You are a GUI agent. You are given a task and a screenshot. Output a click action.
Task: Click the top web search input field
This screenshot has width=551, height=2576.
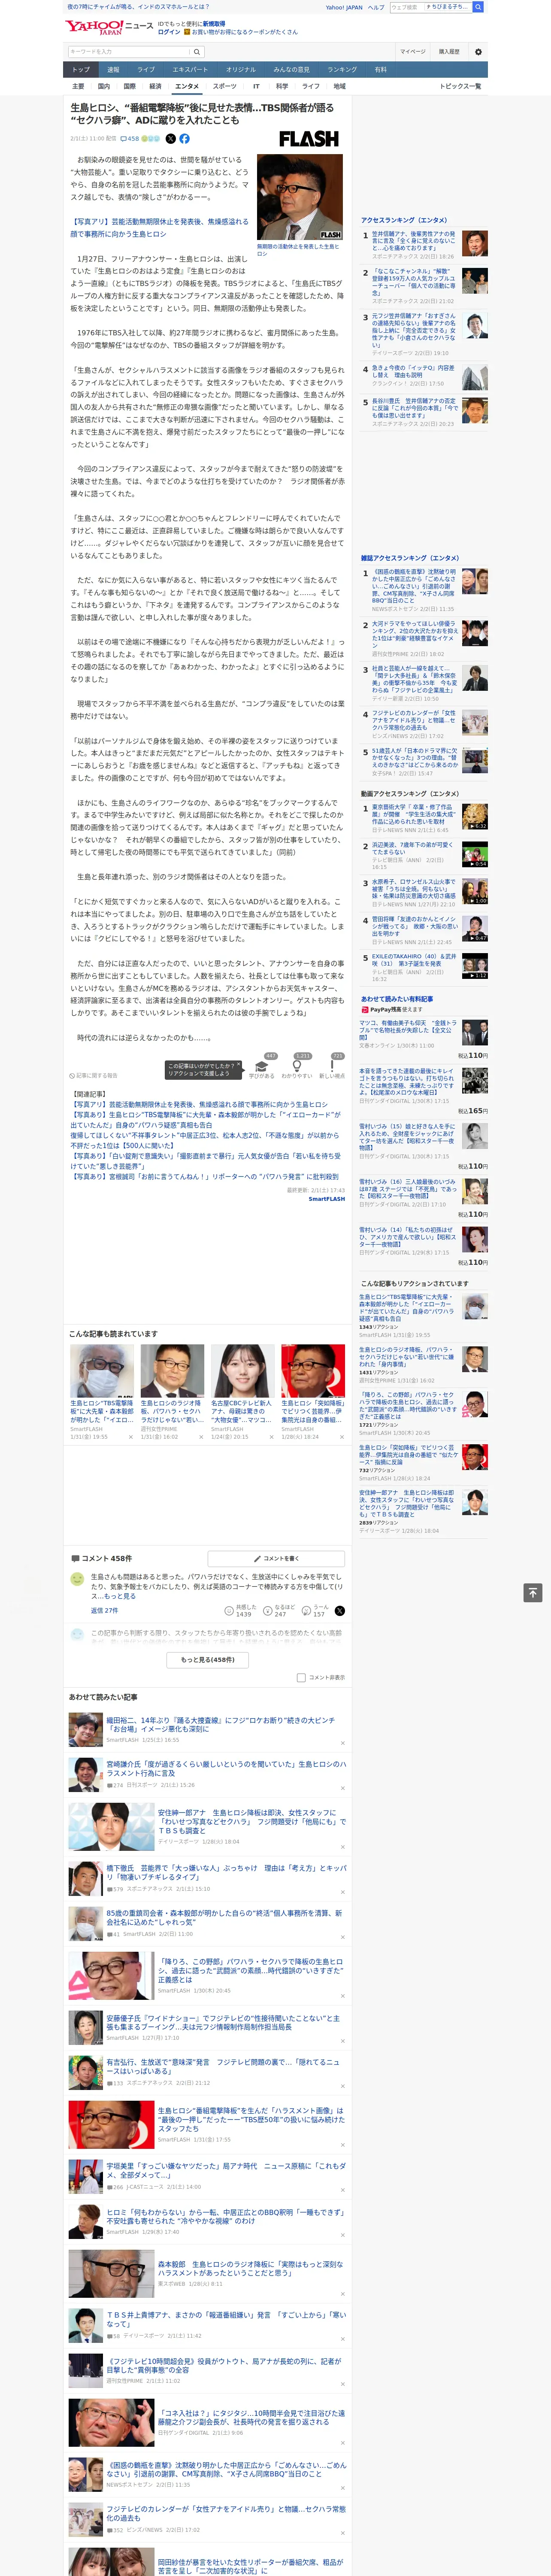click(430, 7)
